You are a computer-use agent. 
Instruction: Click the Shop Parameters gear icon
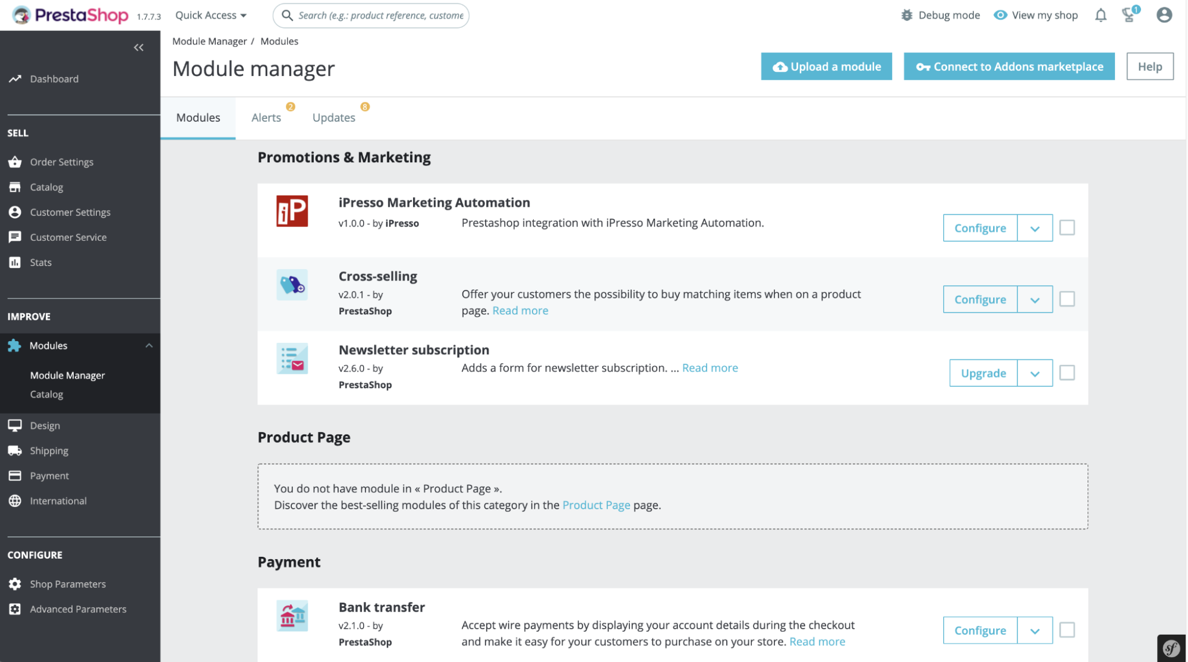click(14, 584)
